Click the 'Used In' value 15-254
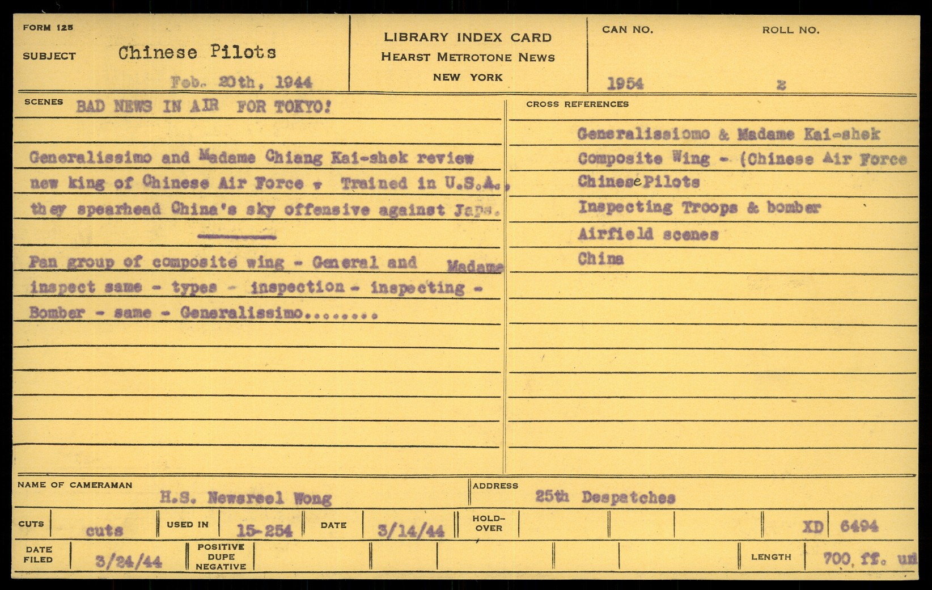 click(264, 530)
